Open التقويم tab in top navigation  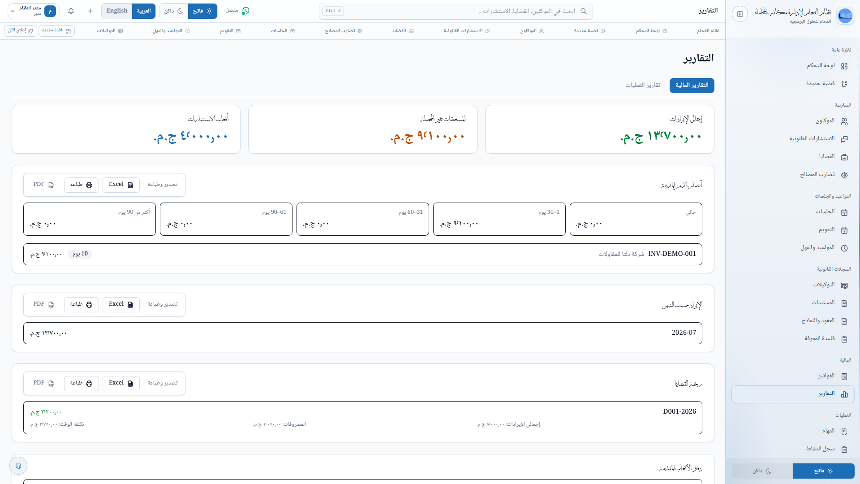point(230,31)
